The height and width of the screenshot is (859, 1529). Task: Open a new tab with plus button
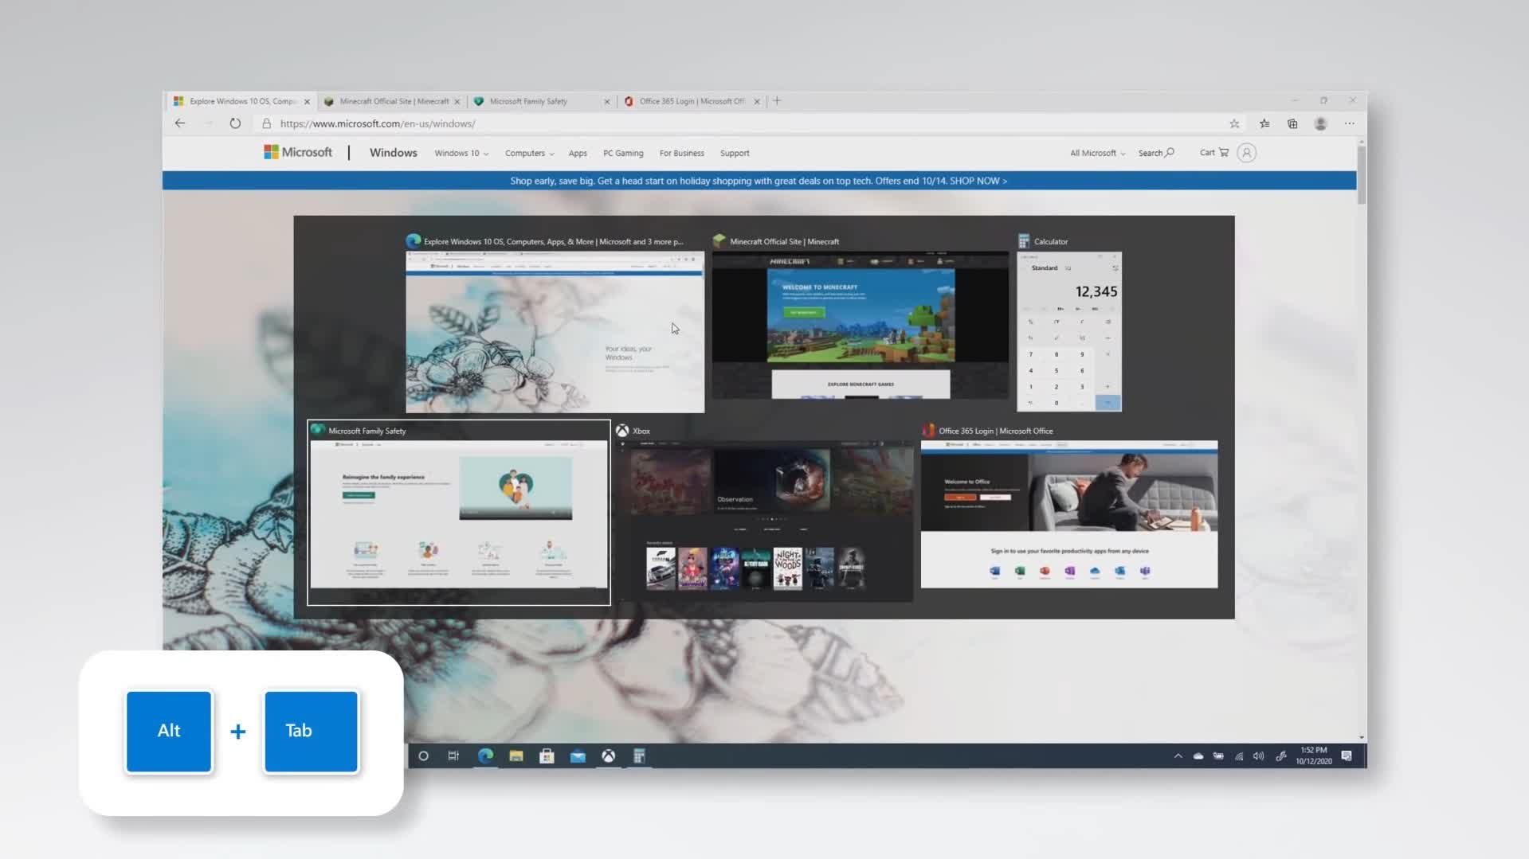[x=777, y=101]
